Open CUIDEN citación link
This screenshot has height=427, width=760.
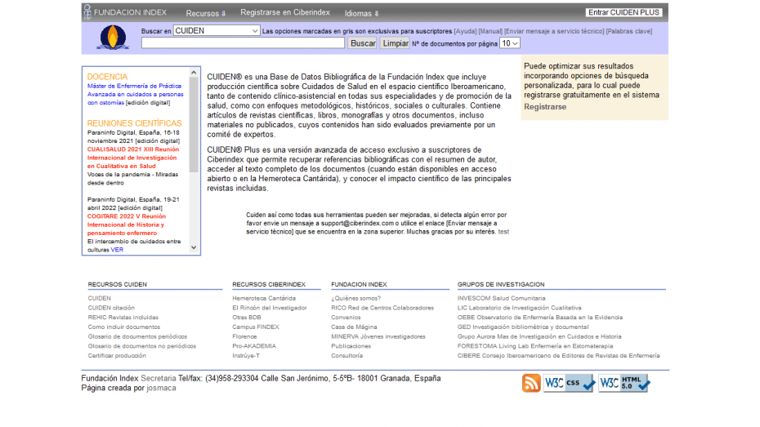111,308
